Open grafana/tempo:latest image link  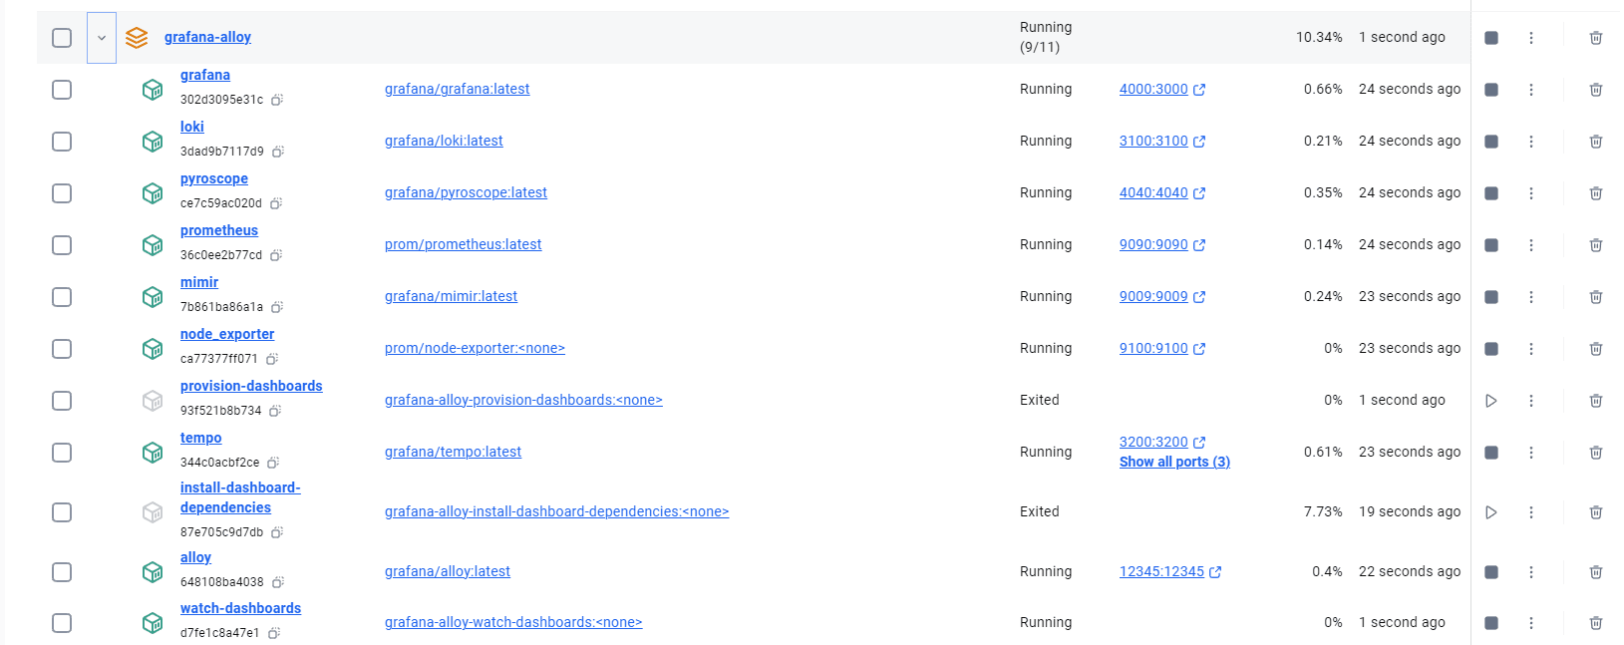[453, 452]
